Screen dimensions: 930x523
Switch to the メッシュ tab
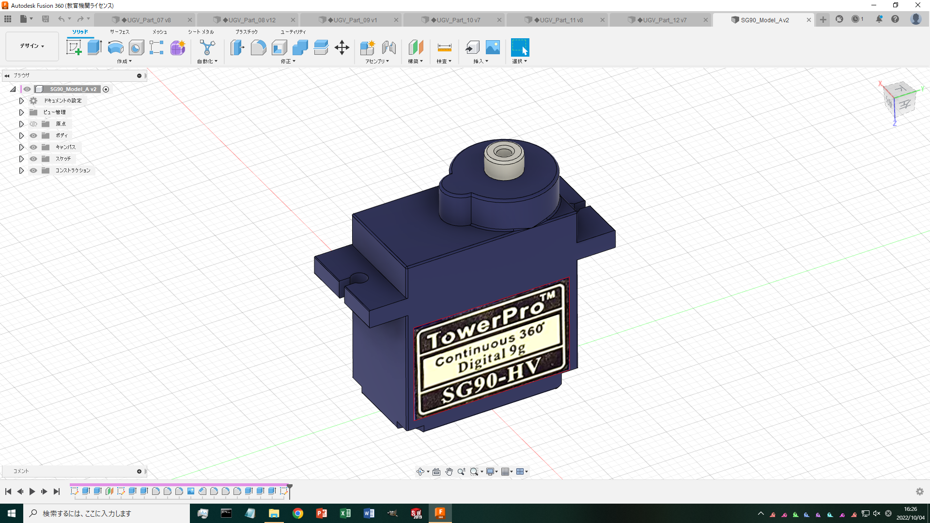click(160, 32)
